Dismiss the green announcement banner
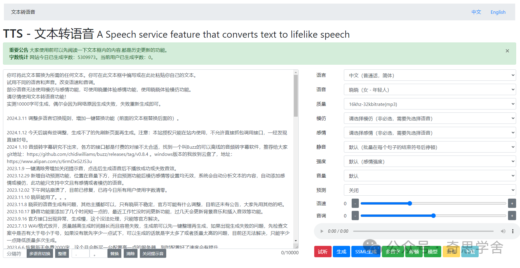Viewport: 520px width, 268px height. pos(507,51)
